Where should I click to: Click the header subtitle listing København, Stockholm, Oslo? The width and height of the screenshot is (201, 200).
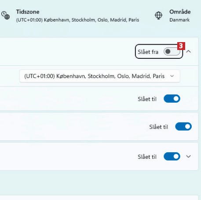point(77,20)
